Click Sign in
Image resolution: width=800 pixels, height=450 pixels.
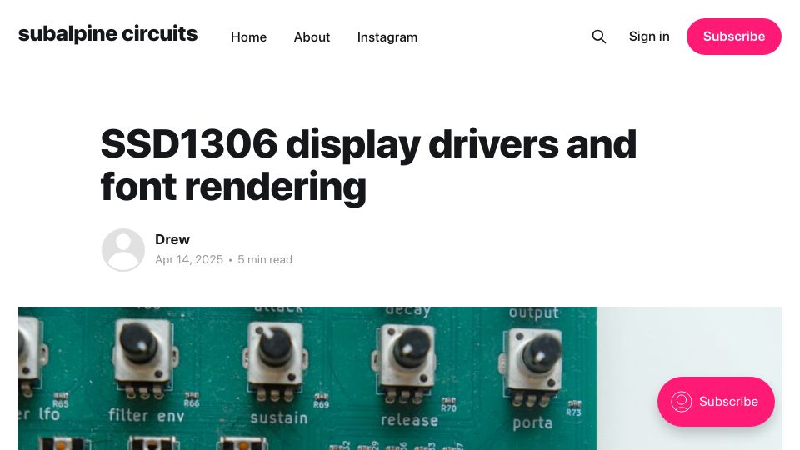pyautogui.click(x=649, y=37)
